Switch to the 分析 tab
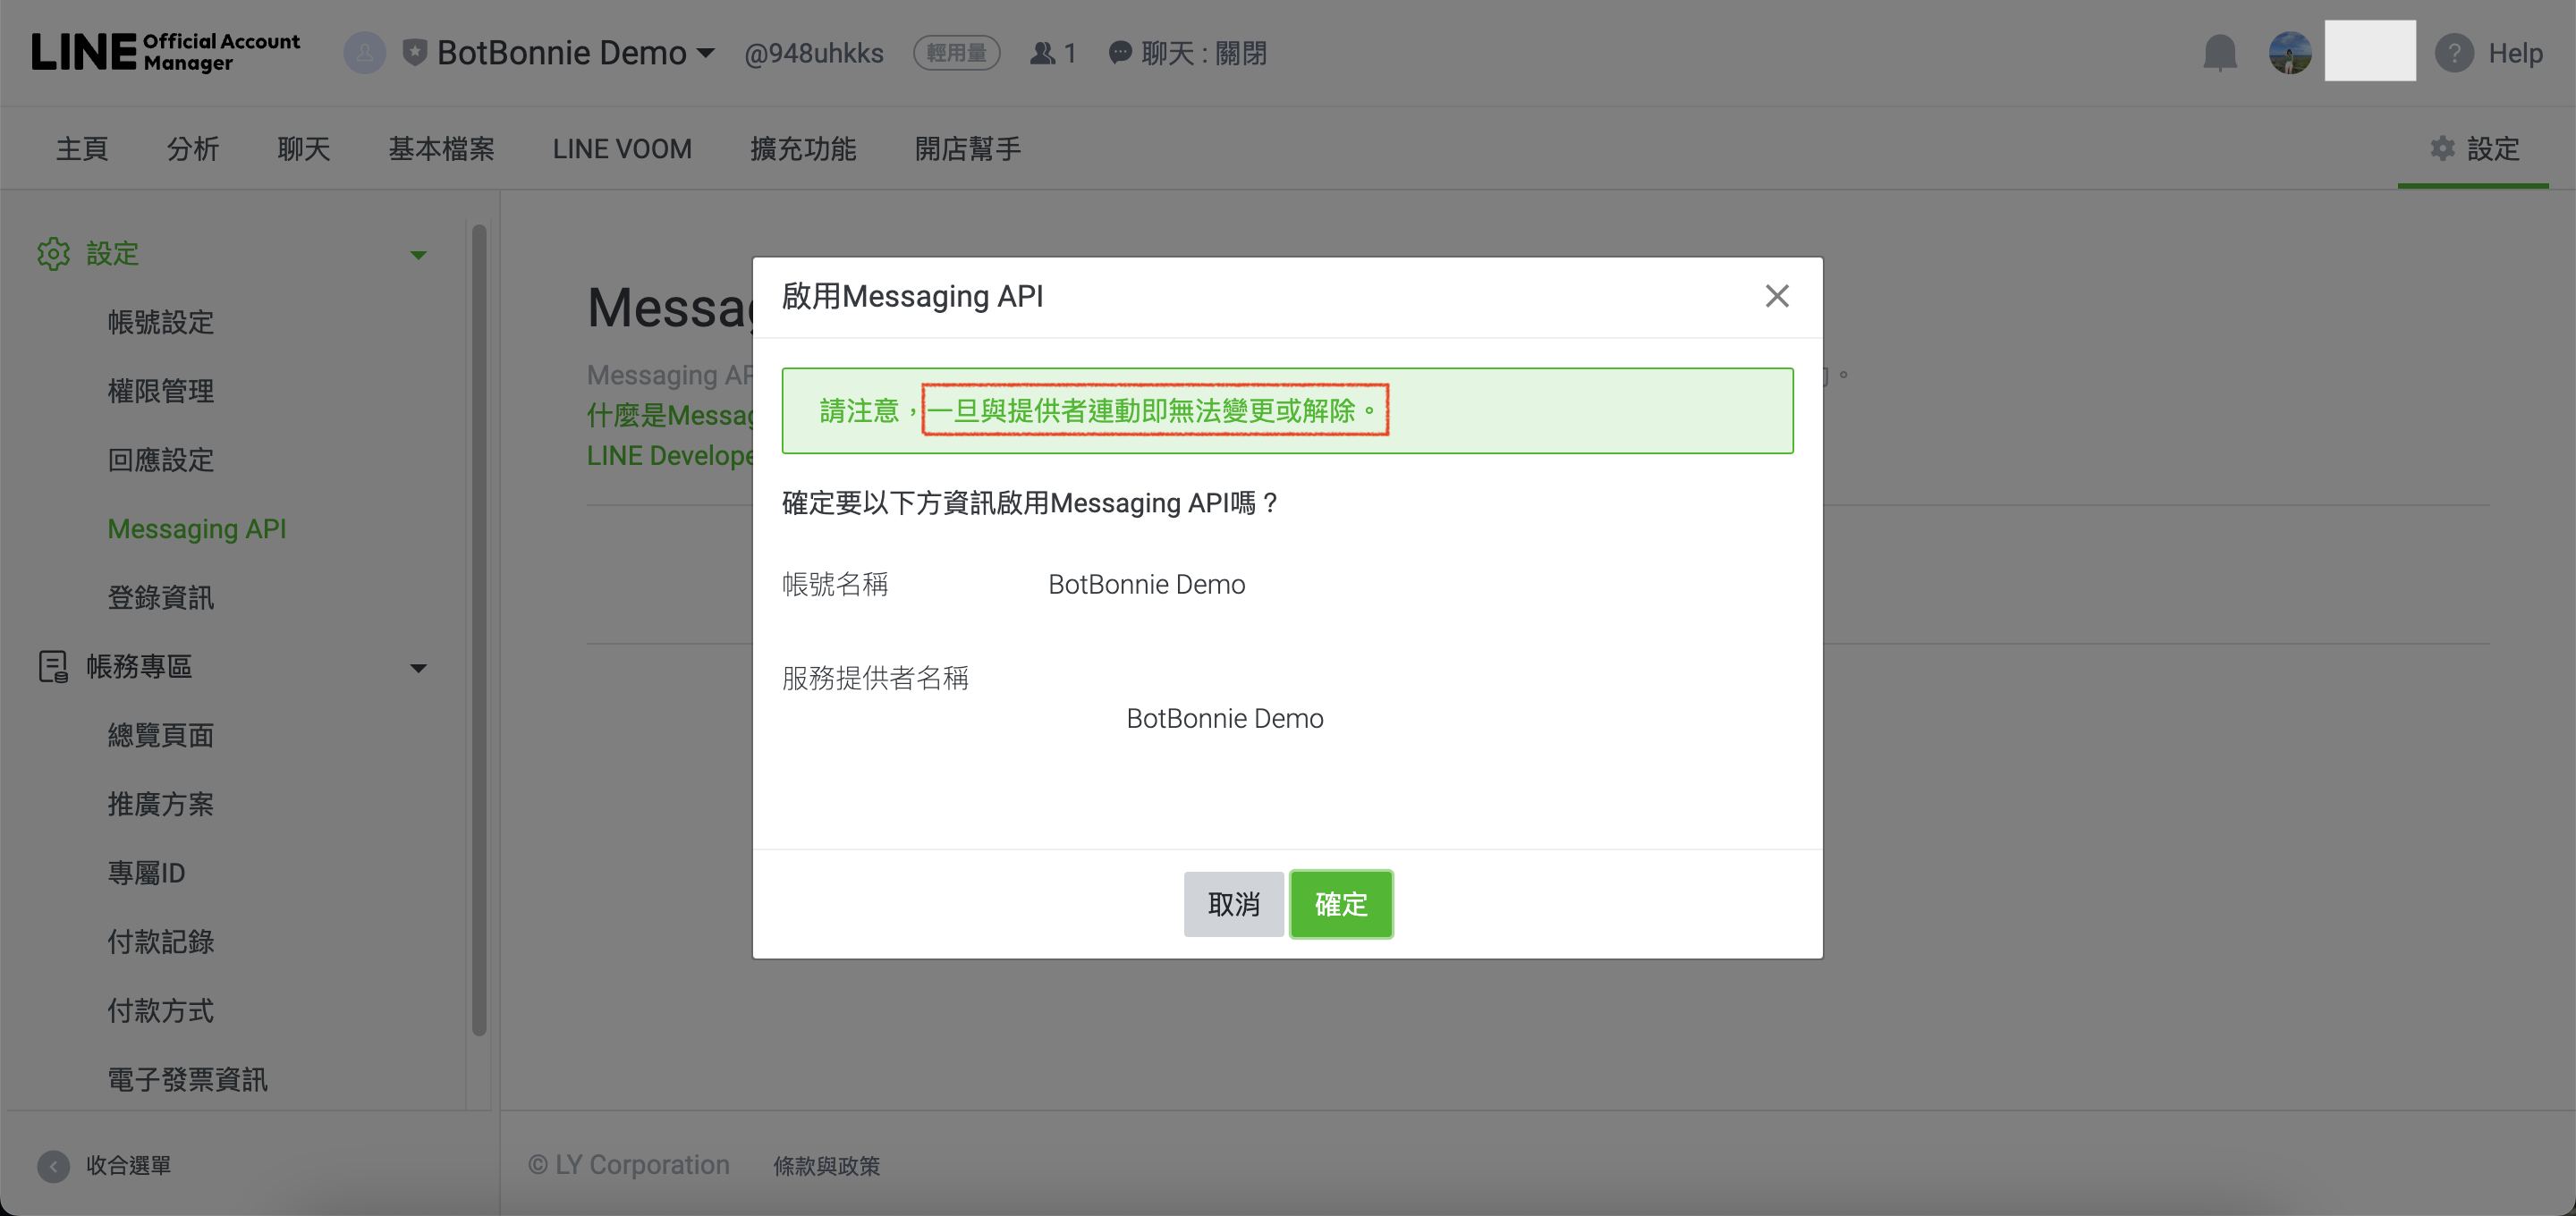 point(192,149)
